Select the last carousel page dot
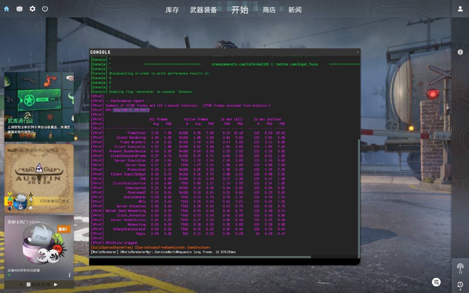Screen dimensions: 469x293 (48, 284)
